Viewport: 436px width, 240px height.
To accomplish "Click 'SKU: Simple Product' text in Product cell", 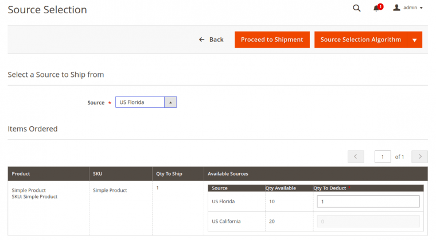I will [34, 196].
